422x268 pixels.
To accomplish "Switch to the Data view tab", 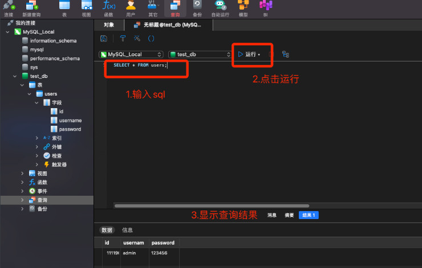I will pyautogui.click(x=107, y=230).
